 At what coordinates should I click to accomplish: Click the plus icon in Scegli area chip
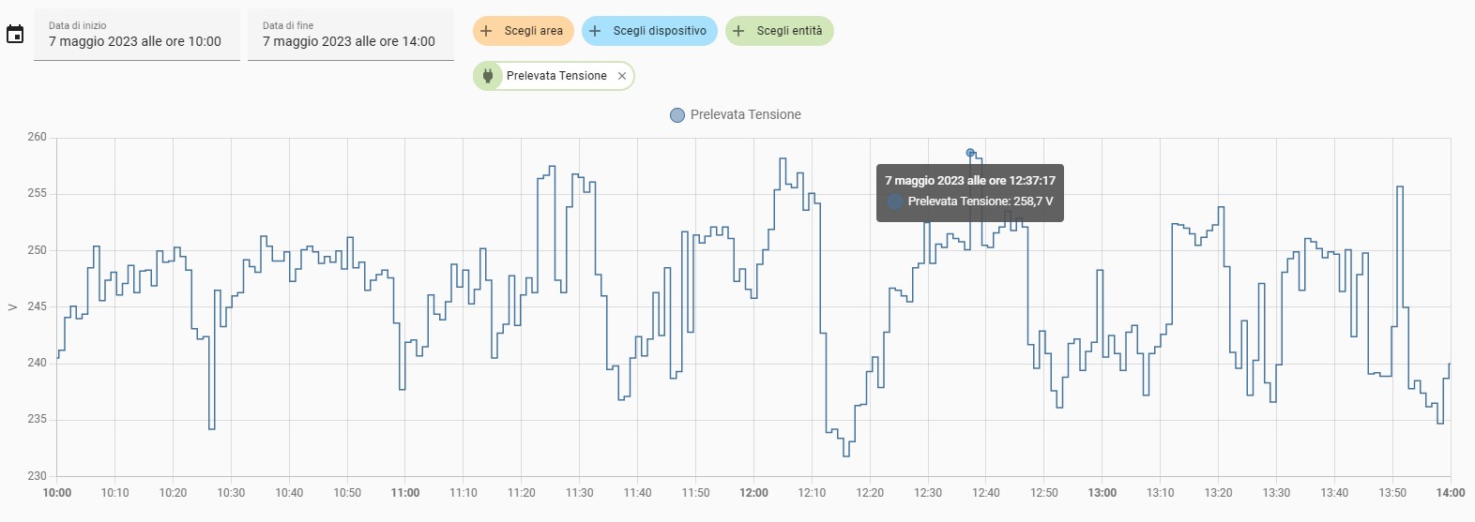pos(486,31)
